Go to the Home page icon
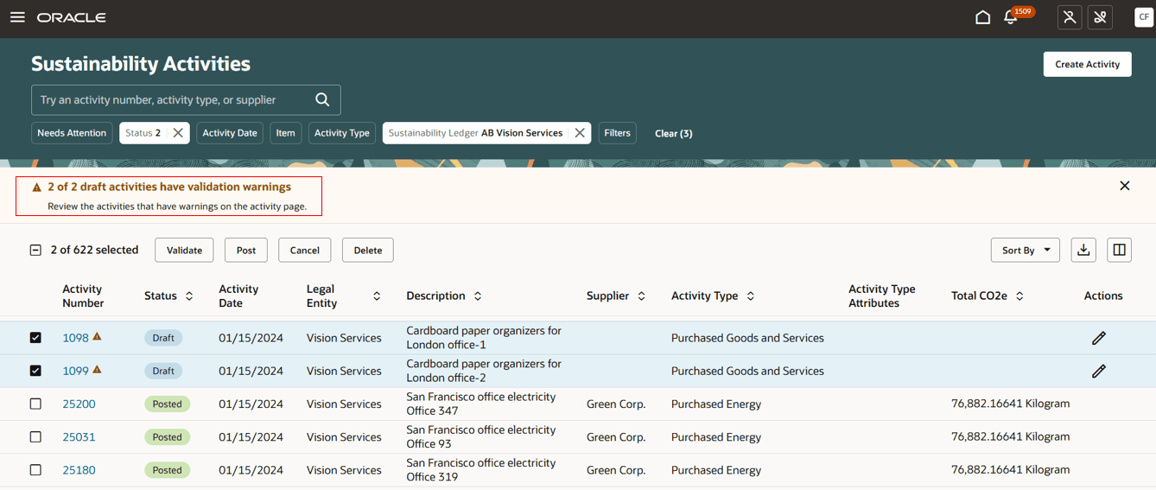 (982, 17)
